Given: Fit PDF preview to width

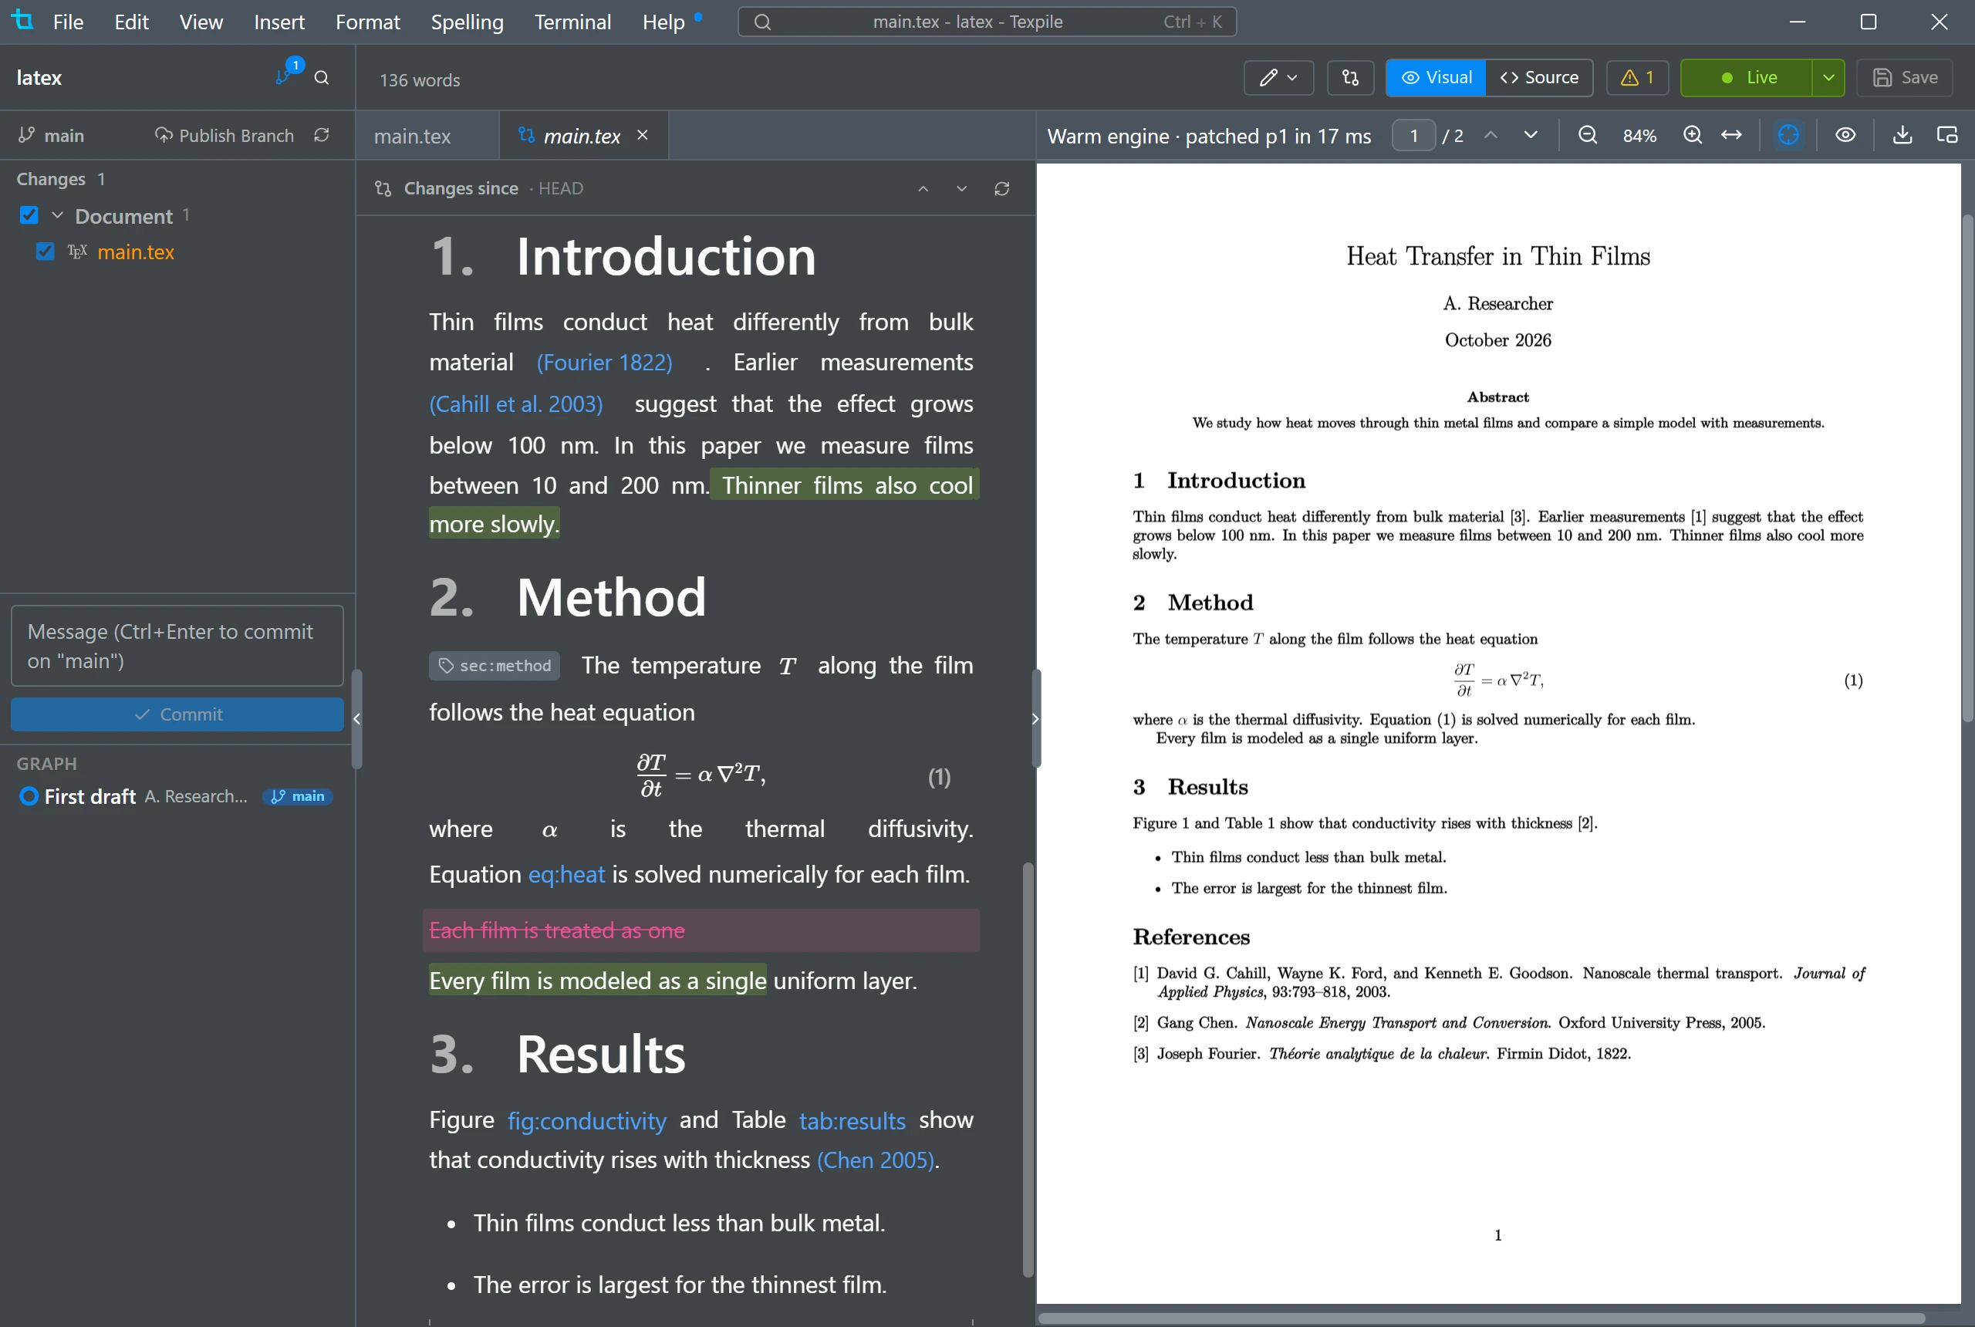Looking at the screenshot, I should (x=1731, y=136).
